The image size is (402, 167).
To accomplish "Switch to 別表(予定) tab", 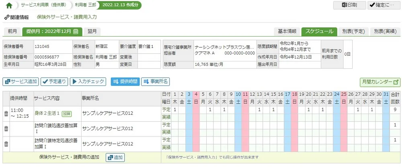I will click(x=353, y=31).
